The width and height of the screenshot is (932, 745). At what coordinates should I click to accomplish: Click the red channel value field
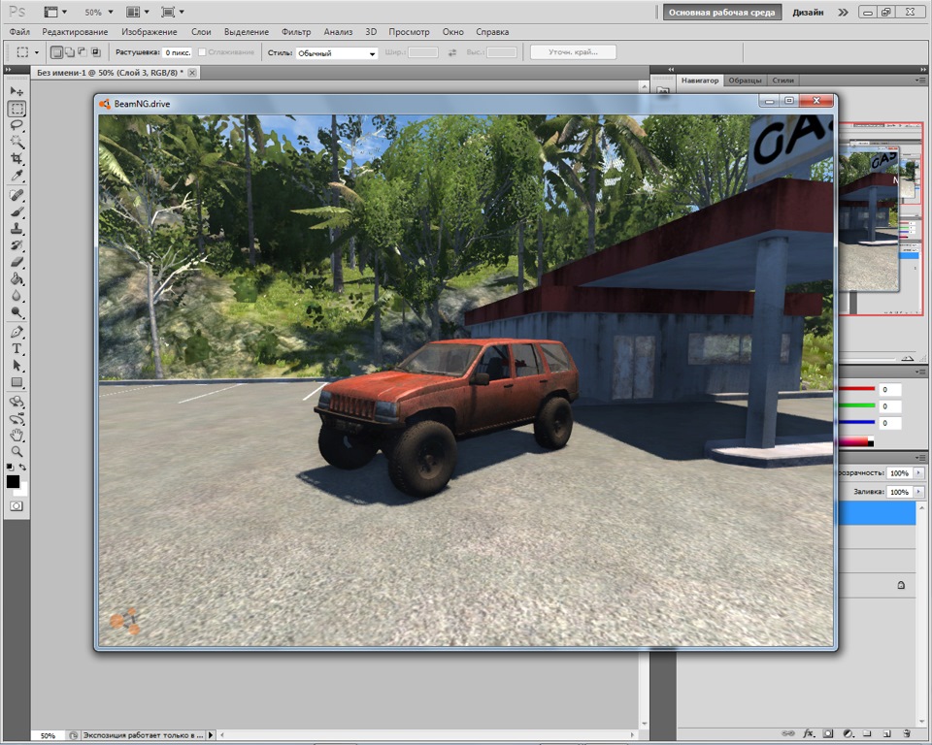point(890,390)
